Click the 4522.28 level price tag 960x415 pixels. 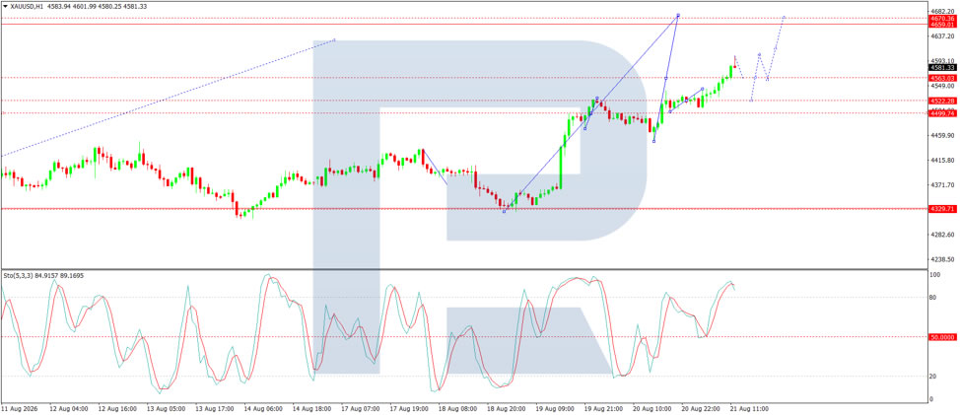(942, 101)
